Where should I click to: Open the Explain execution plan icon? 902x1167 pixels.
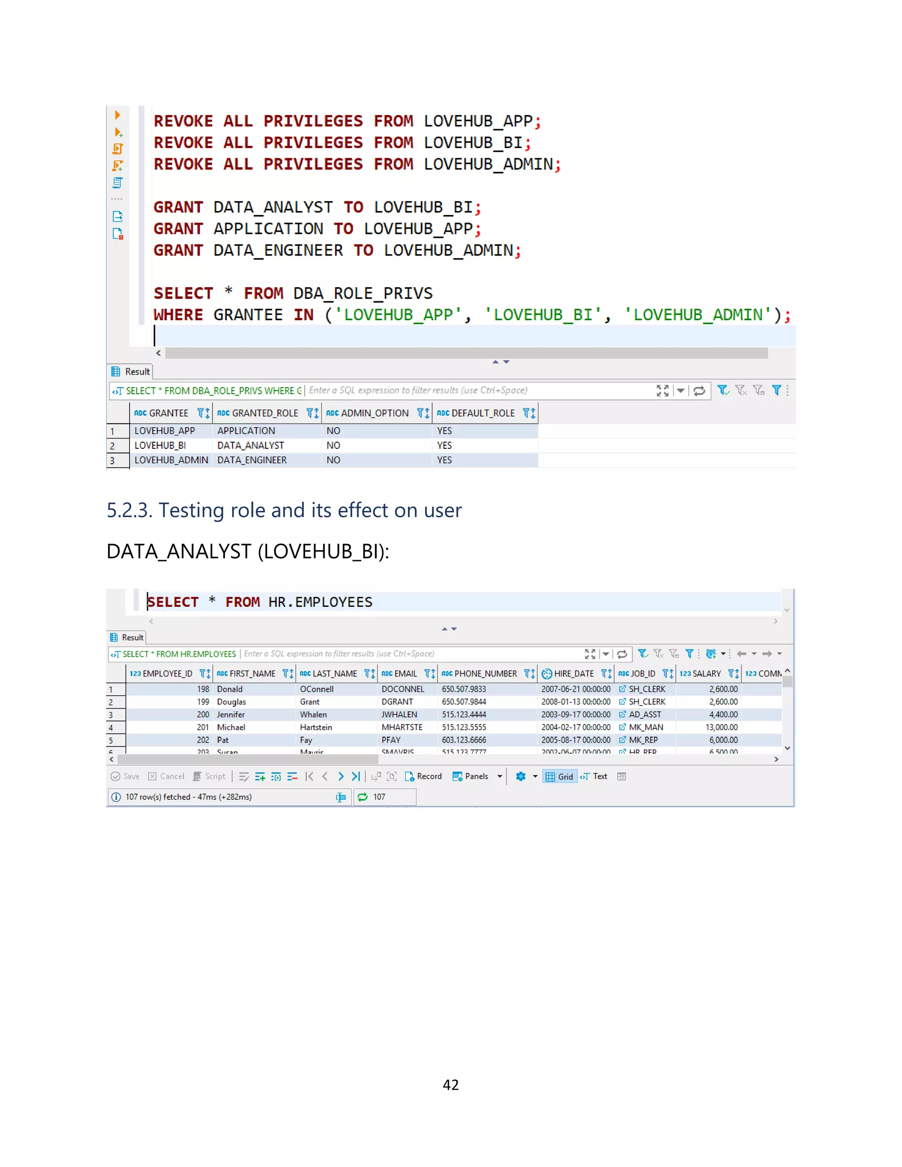pos(118,183)
